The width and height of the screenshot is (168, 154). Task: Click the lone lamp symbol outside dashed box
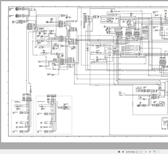pyautogui.click(x=120, y=94)
